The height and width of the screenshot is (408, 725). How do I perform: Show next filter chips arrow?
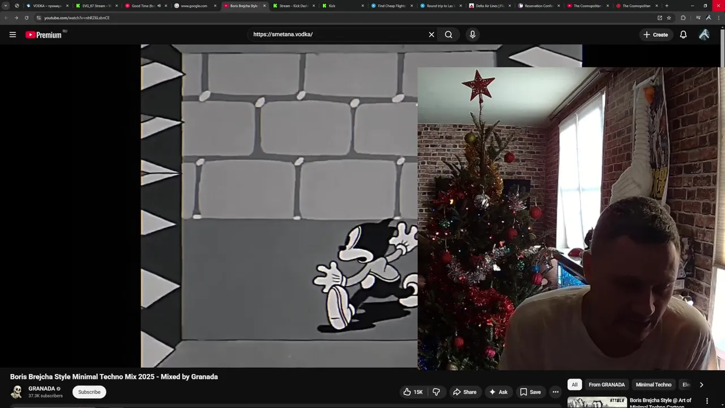tap(701, 385)
